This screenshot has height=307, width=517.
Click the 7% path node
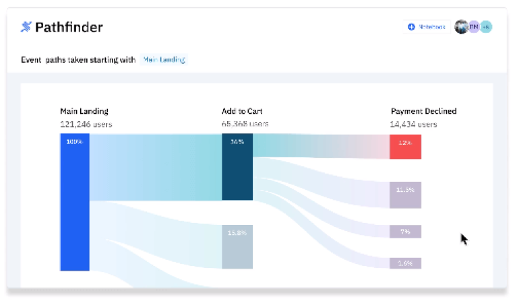coord(405,232)
